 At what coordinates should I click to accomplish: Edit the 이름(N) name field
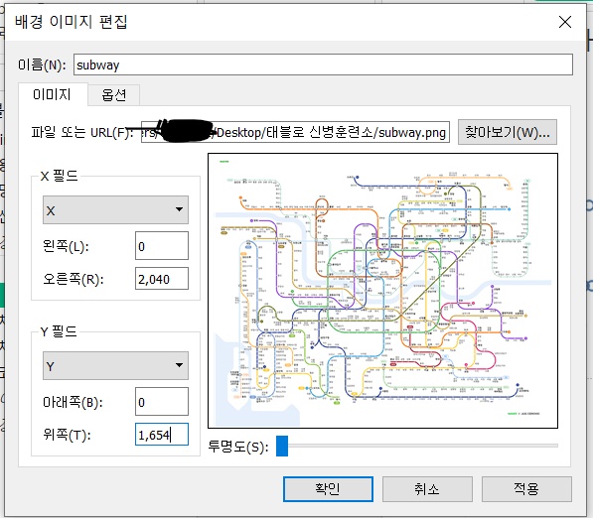coord(323,65)
